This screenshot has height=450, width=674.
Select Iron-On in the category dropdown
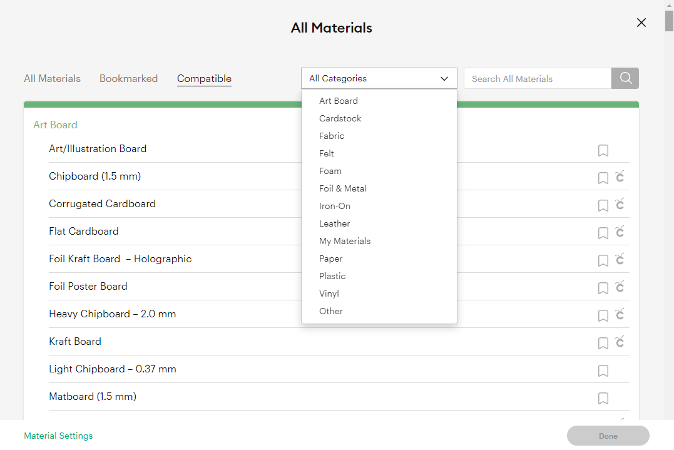click(x=335, y=206)
